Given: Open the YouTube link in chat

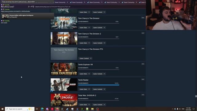Looking at the screenshot, I should coord(15,11).
